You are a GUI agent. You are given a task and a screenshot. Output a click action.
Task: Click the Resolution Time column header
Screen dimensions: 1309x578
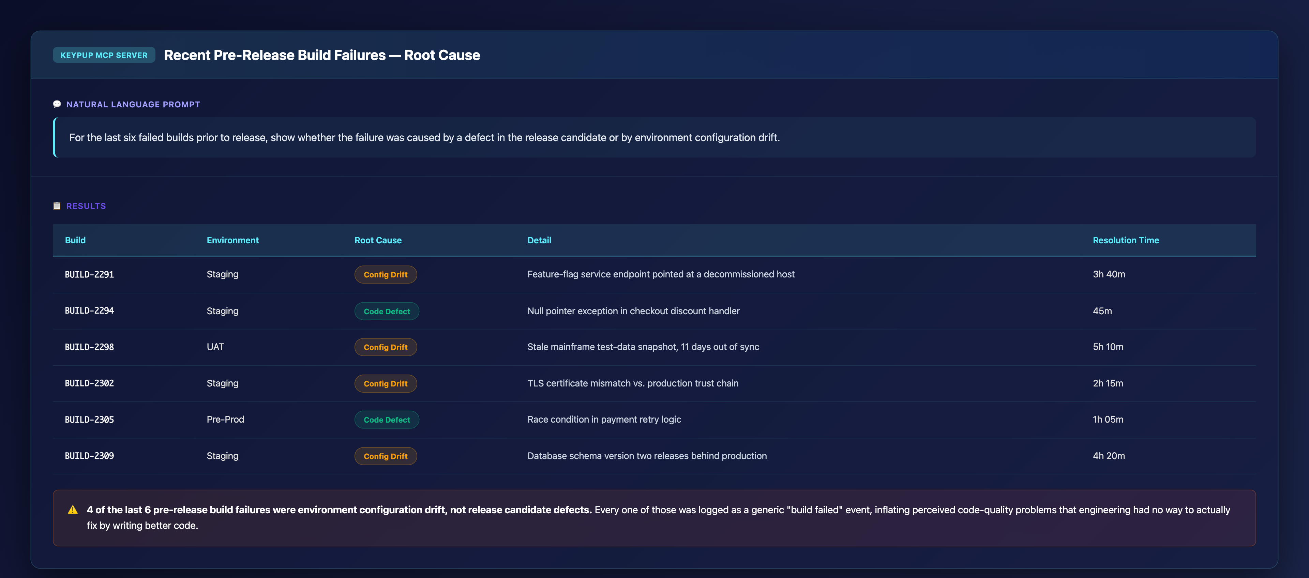pos(1126,240)
